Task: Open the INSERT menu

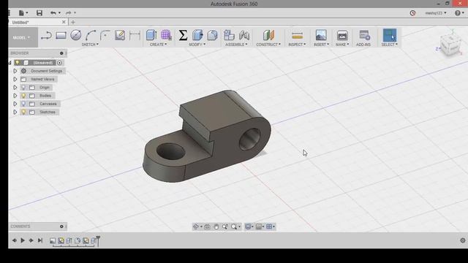Action: (321, 45)
